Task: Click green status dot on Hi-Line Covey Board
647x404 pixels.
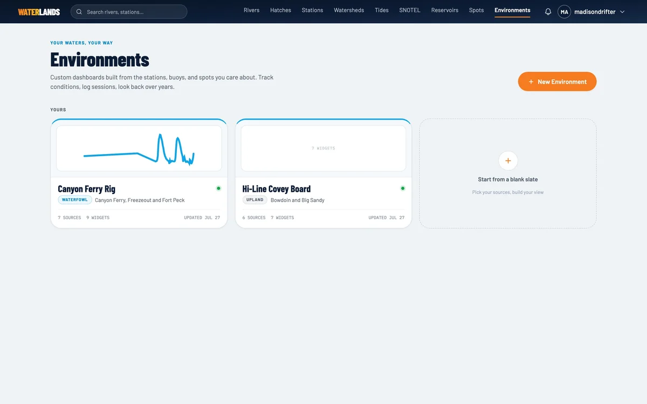Action: pyautogui.click(x=403, y=189)
